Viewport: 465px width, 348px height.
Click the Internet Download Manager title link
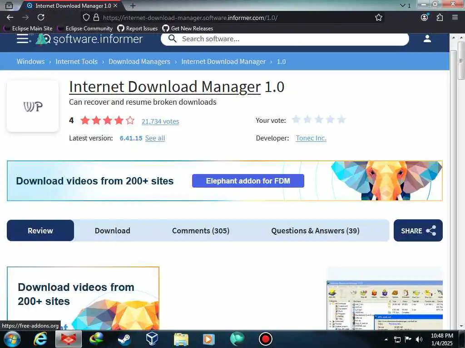165,87
